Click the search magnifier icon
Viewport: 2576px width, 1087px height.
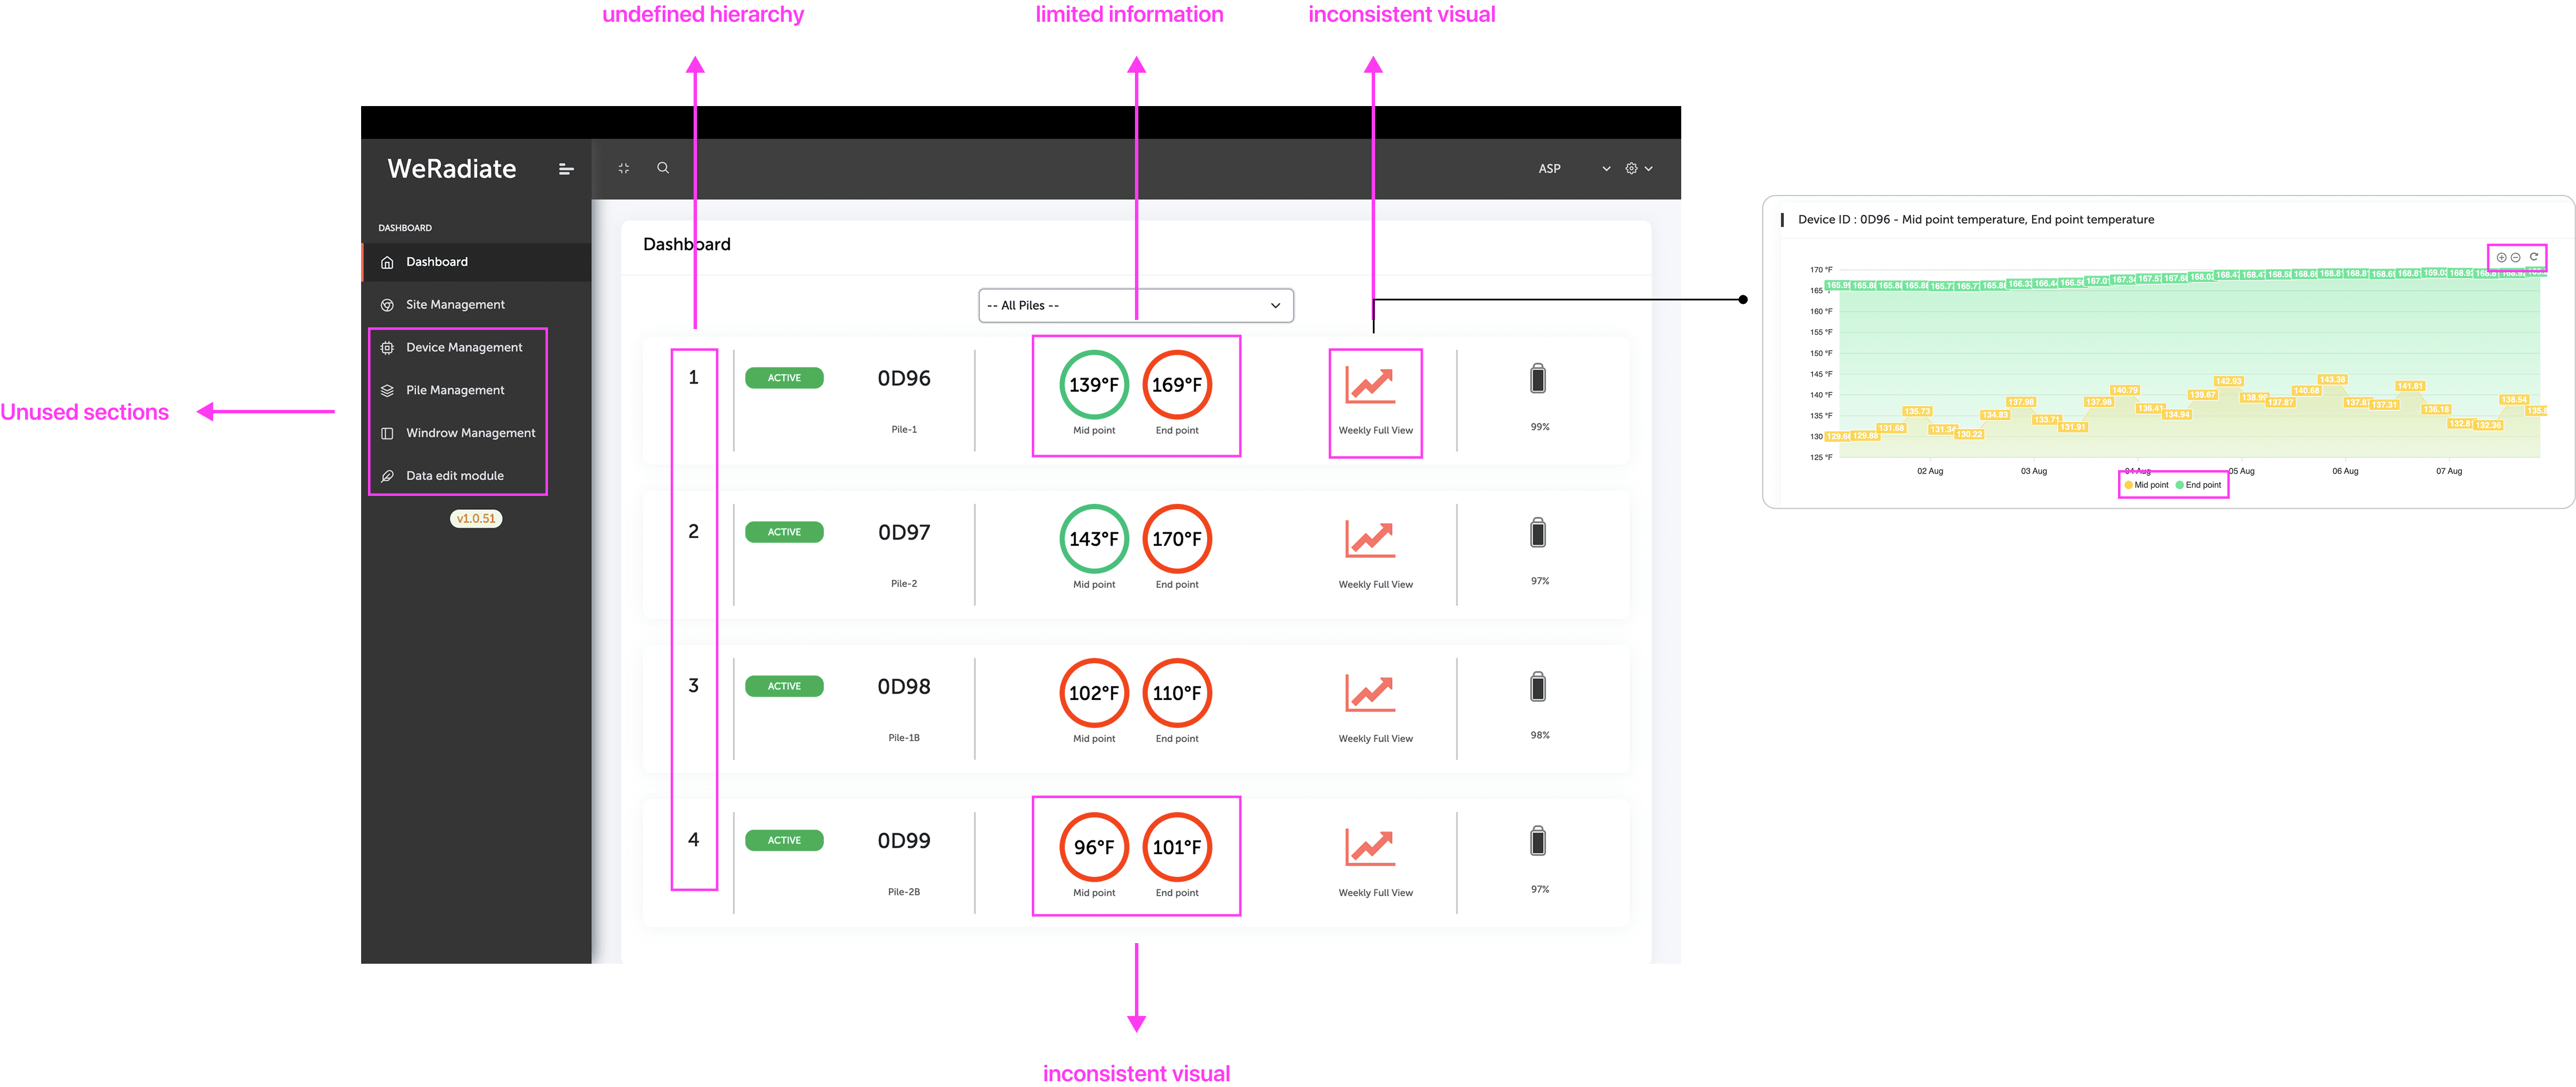pos(663,168)
